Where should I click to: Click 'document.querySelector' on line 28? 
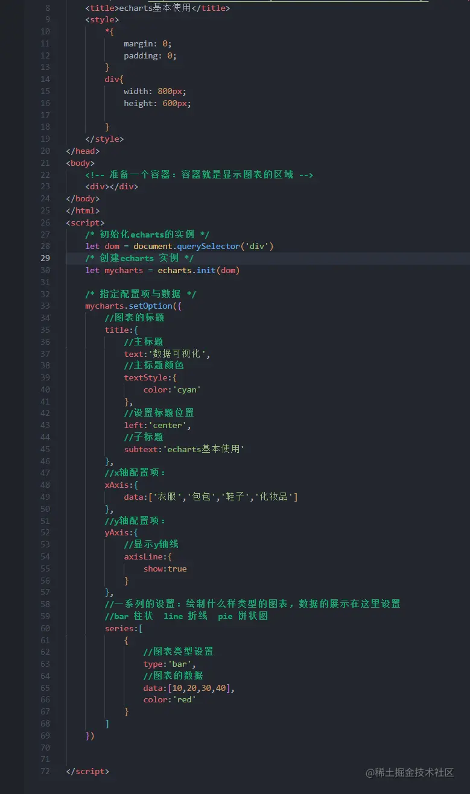click(x=186, y=246)
